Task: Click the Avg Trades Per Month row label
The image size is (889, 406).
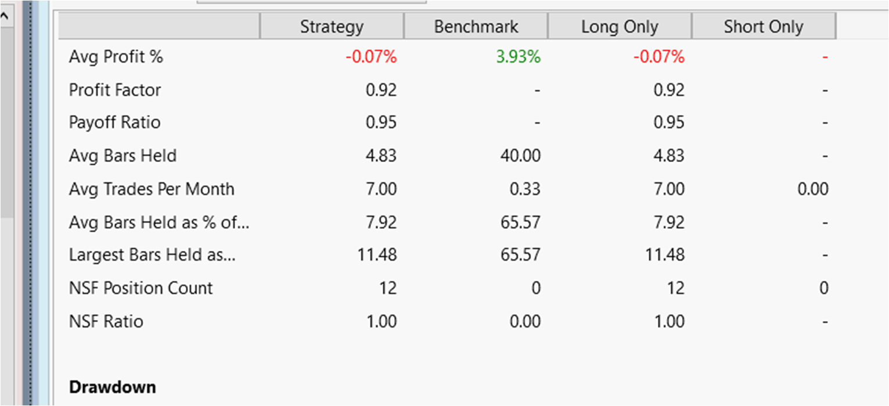Action: (x=152, y=189)
